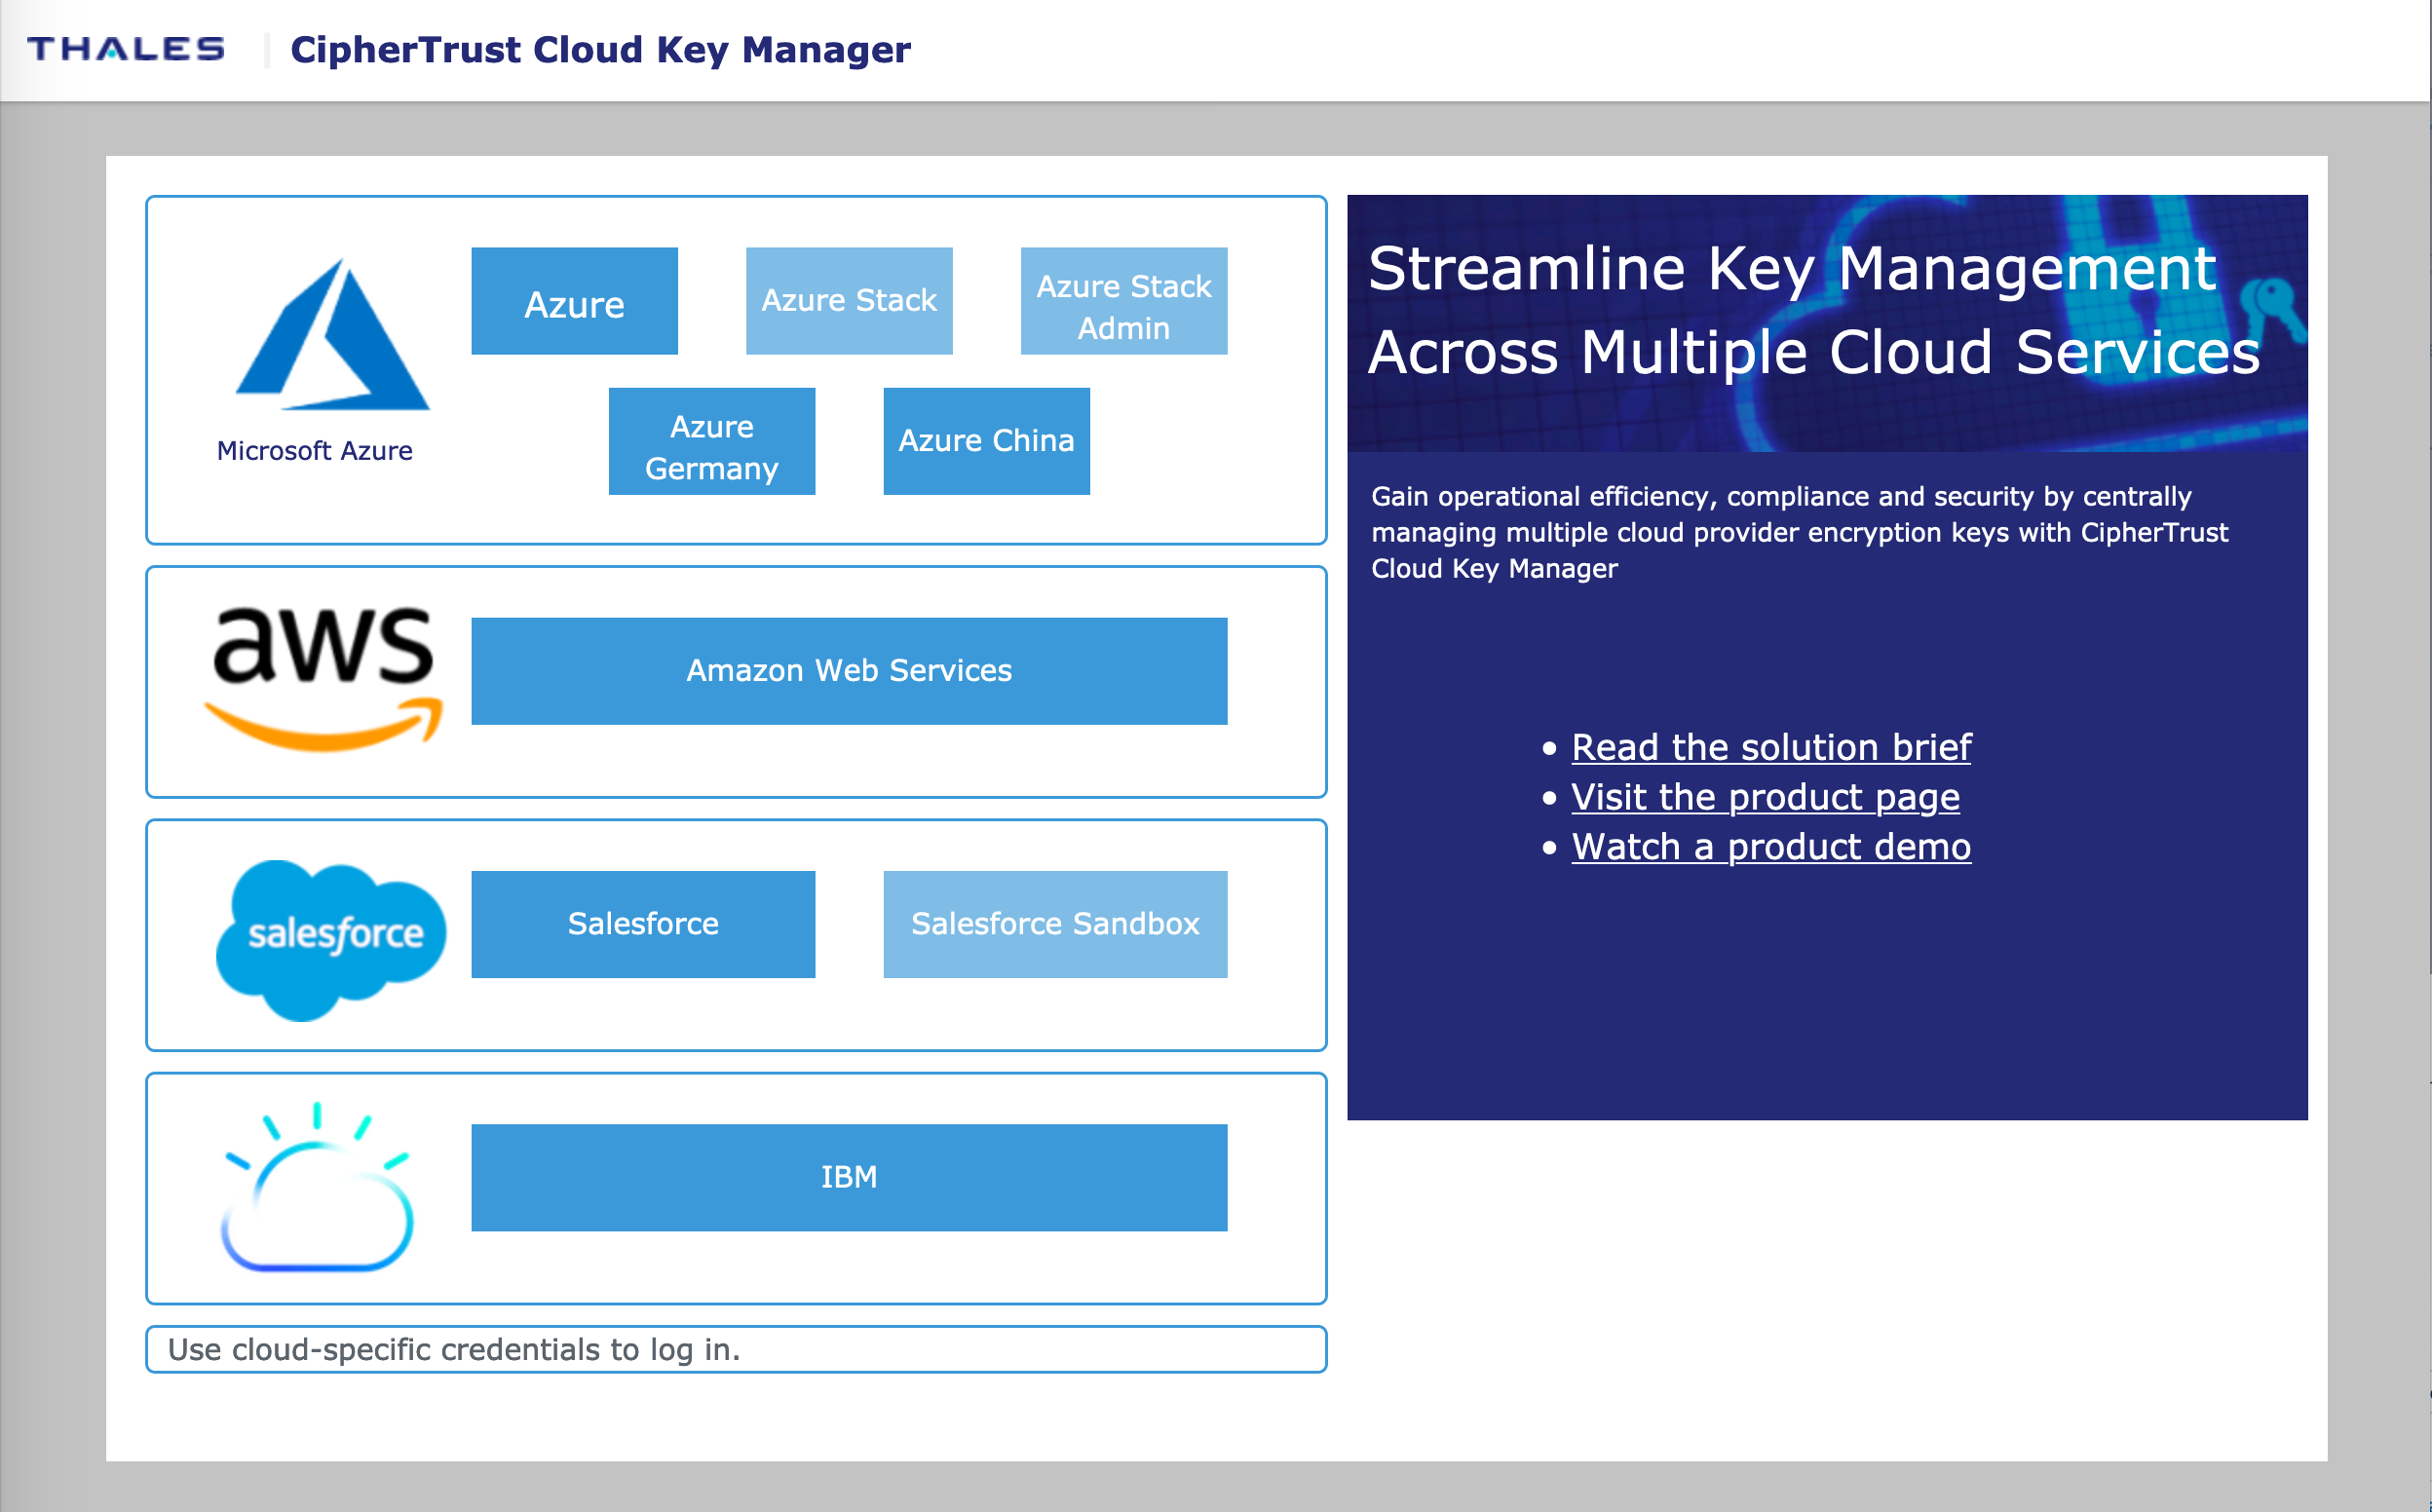
Task: Open the Azure Germany login
Action: click(x=711, y=442)
